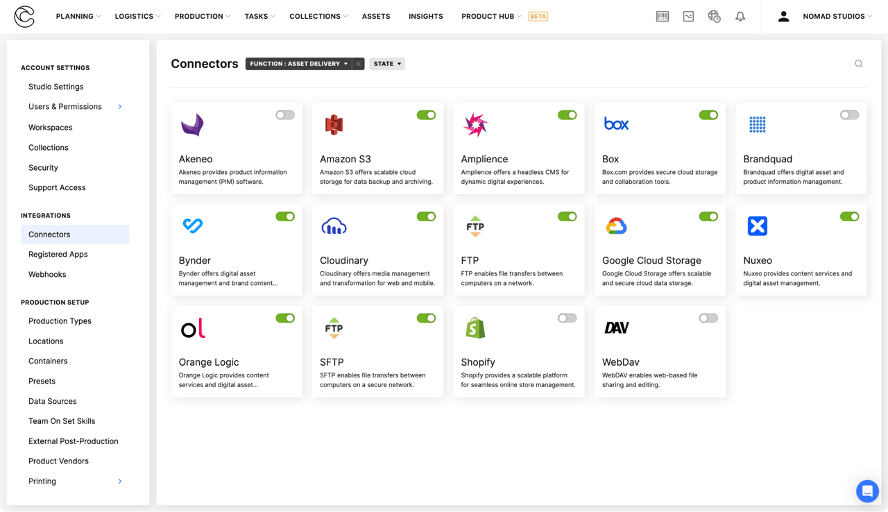Go to the Assets page

[x=376, y=17]
